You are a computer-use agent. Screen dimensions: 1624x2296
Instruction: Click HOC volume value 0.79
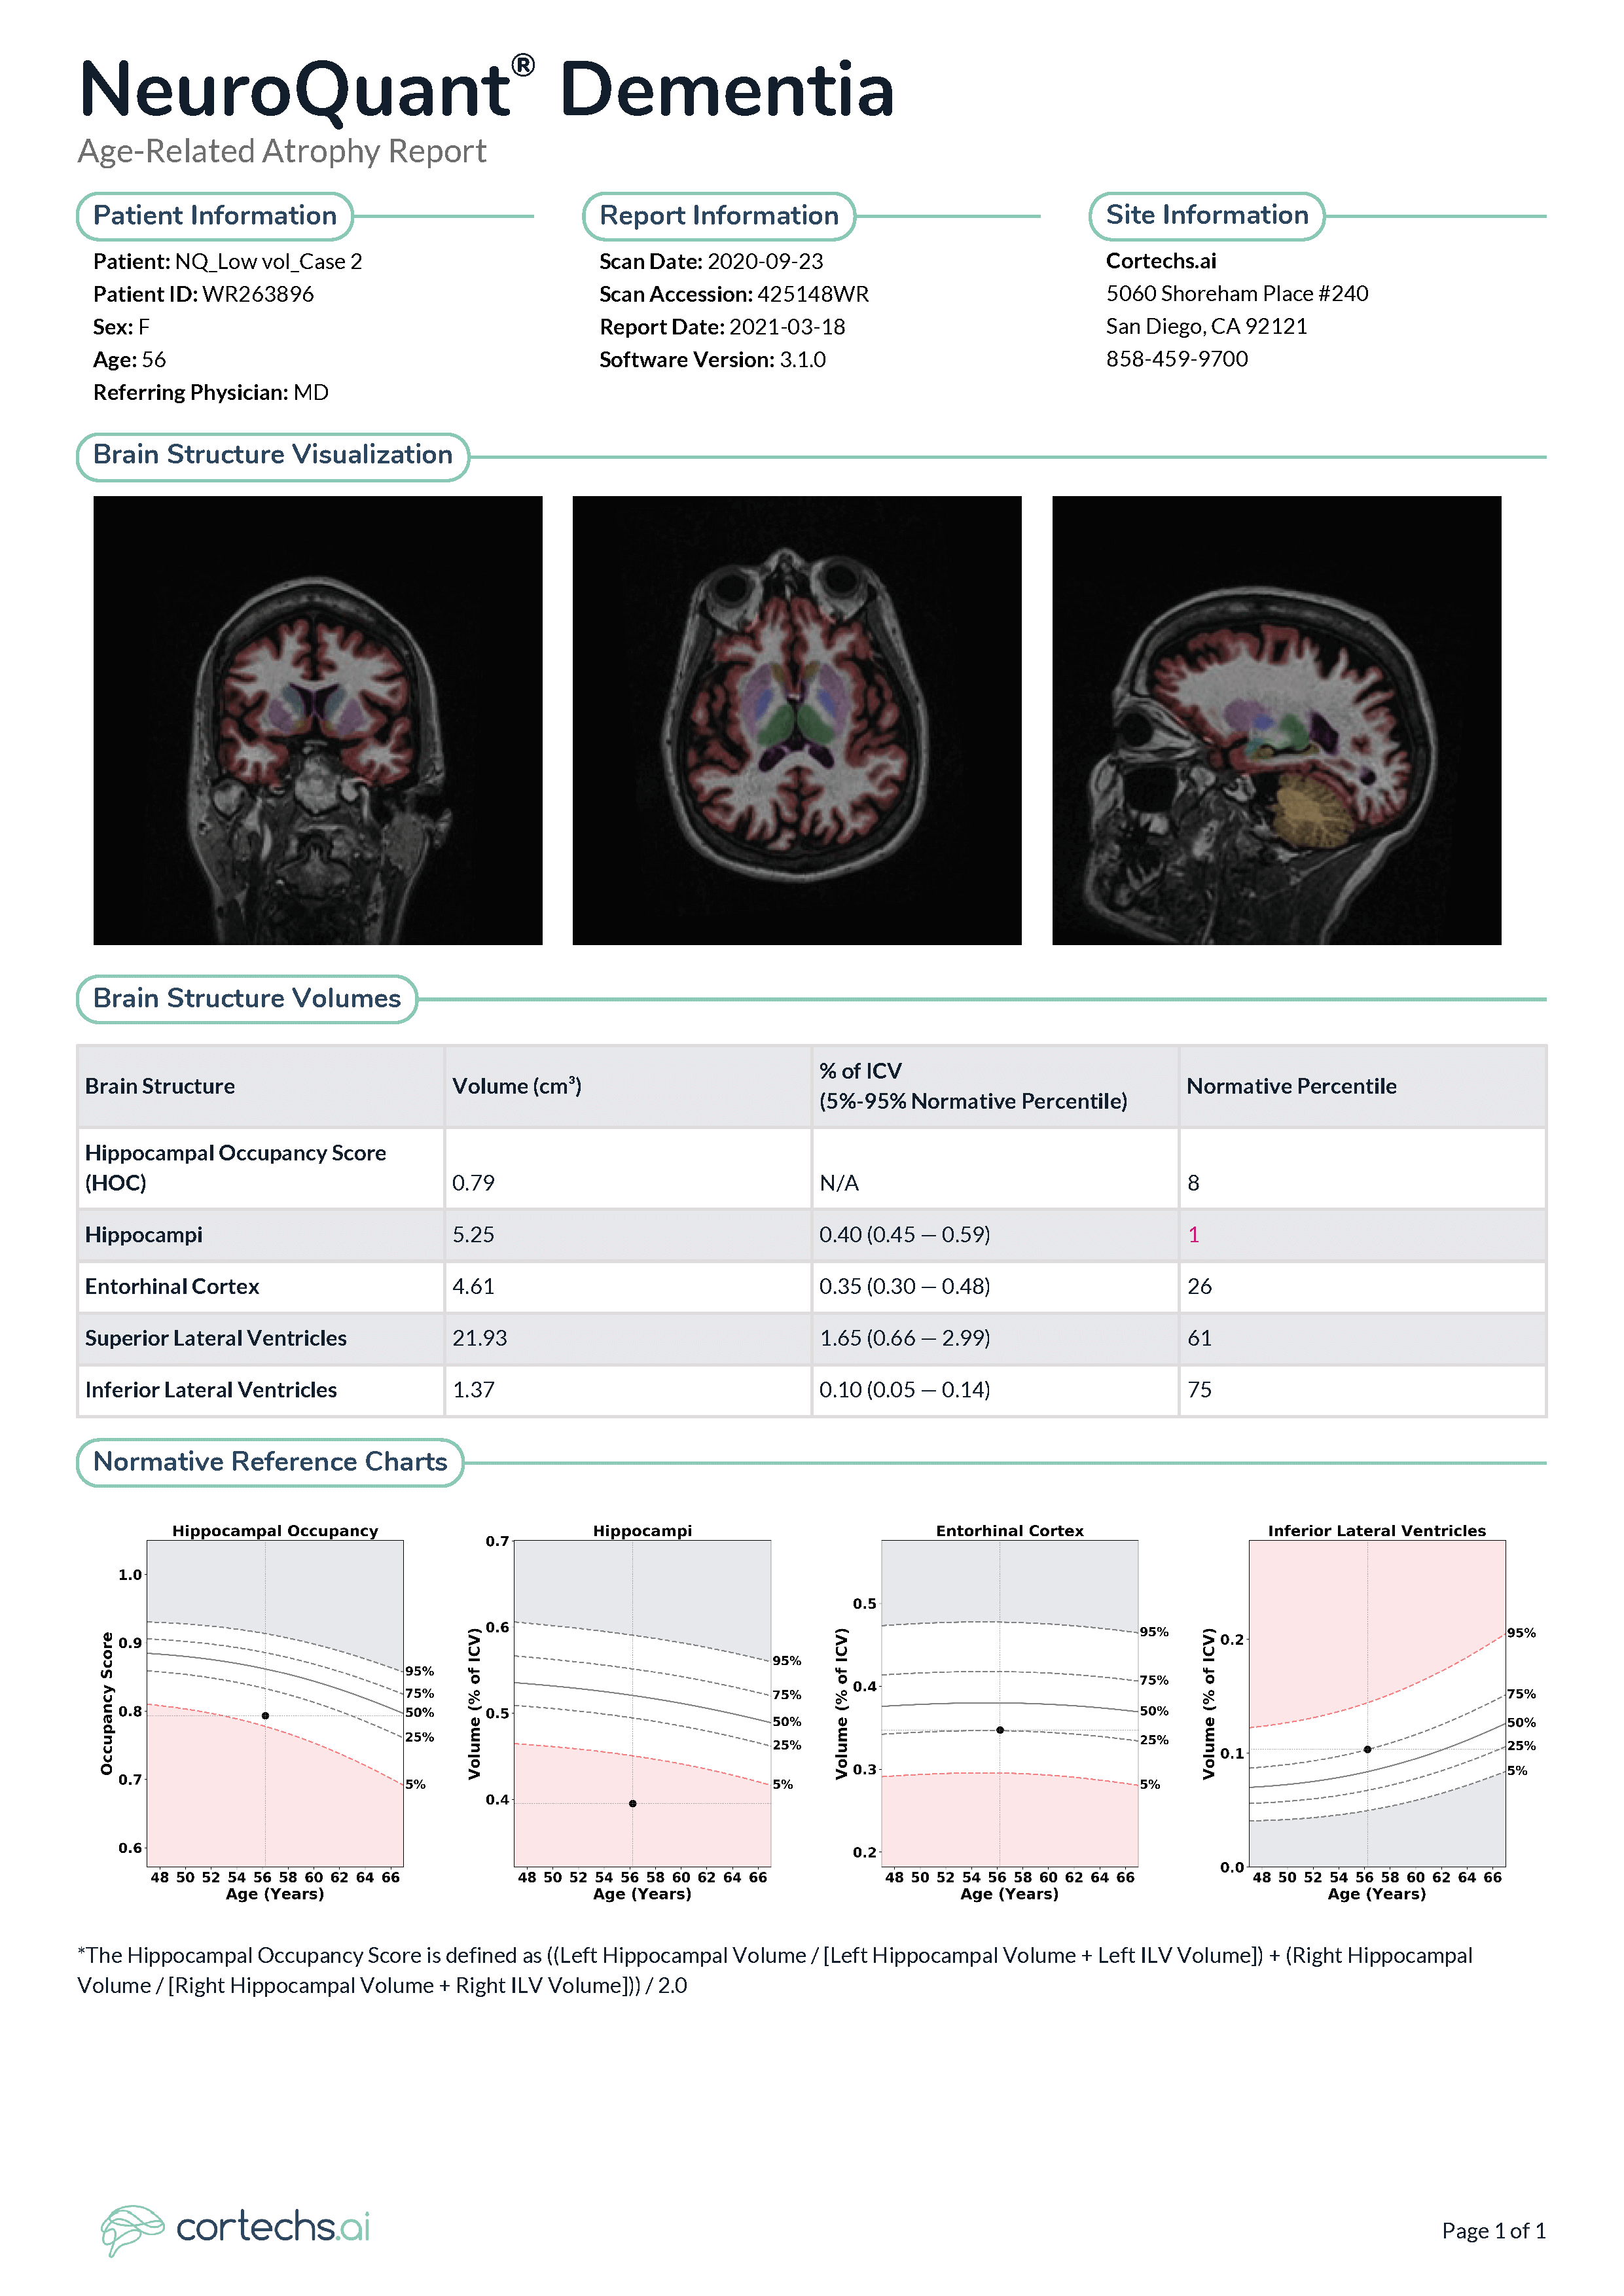tap(473, 1183)
